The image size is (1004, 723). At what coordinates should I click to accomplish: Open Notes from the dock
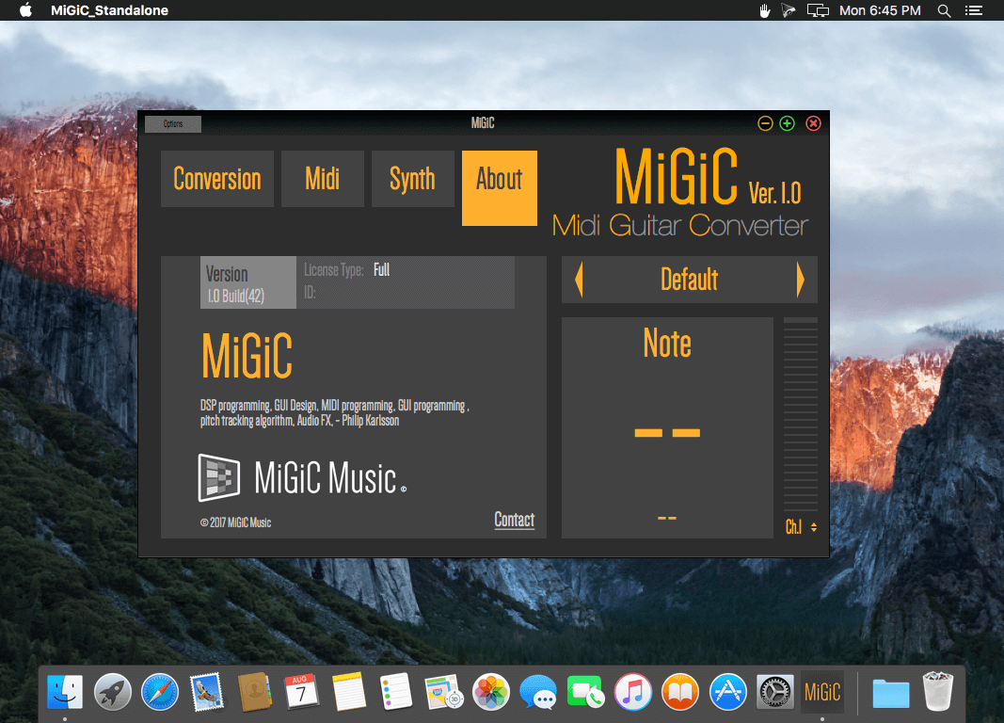pyautogui.click(x=348, y=692)
